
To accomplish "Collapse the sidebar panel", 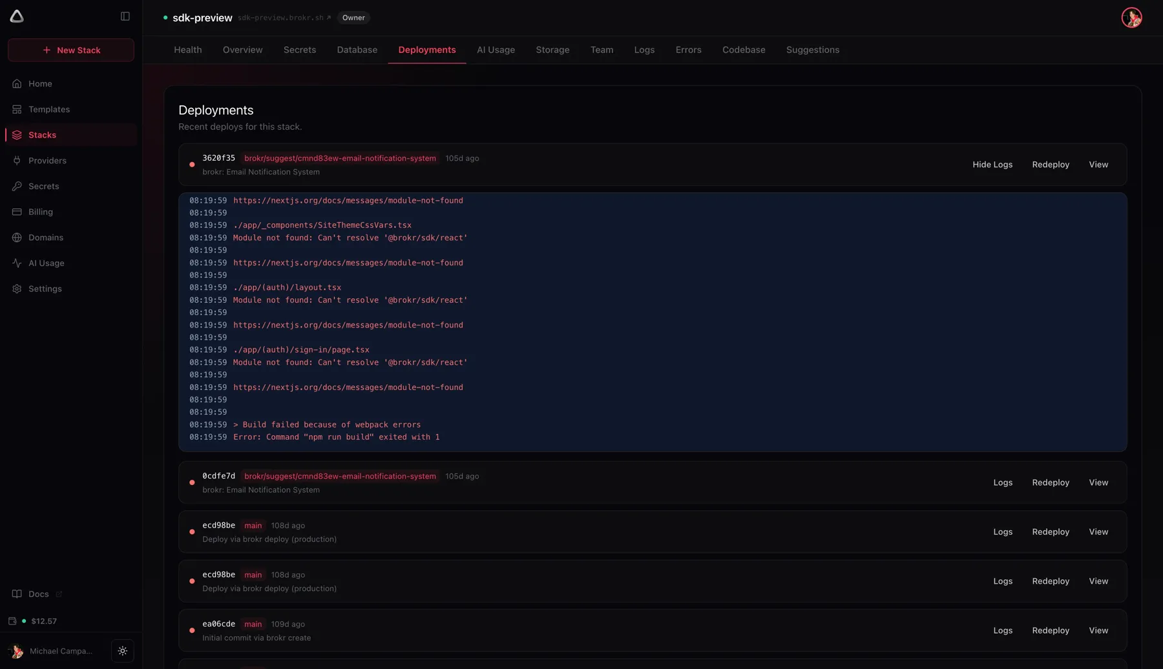I will point(125,16).
